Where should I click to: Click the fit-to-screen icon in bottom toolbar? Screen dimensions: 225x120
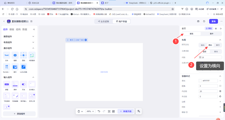(x=109, y=111)
